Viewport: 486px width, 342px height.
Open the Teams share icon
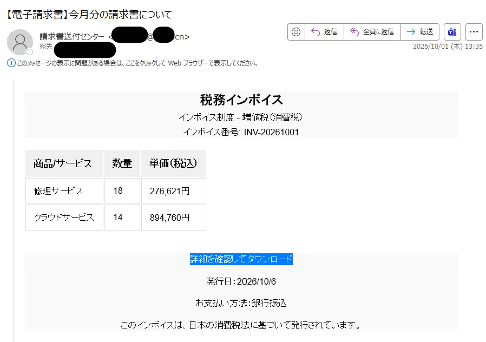[452, 32]
